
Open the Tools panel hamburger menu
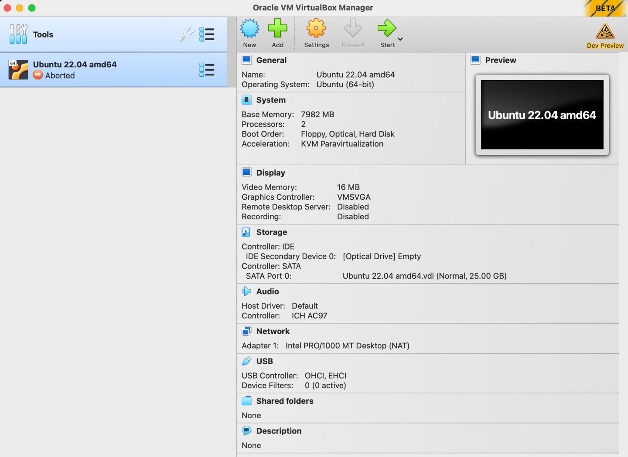[x=207, y=34]
